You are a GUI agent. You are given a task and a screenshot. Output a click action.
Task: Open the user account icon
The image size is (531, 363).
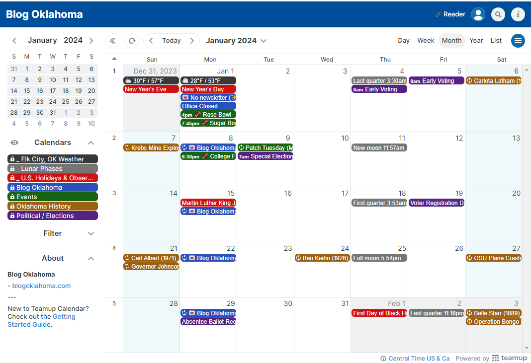478,14
